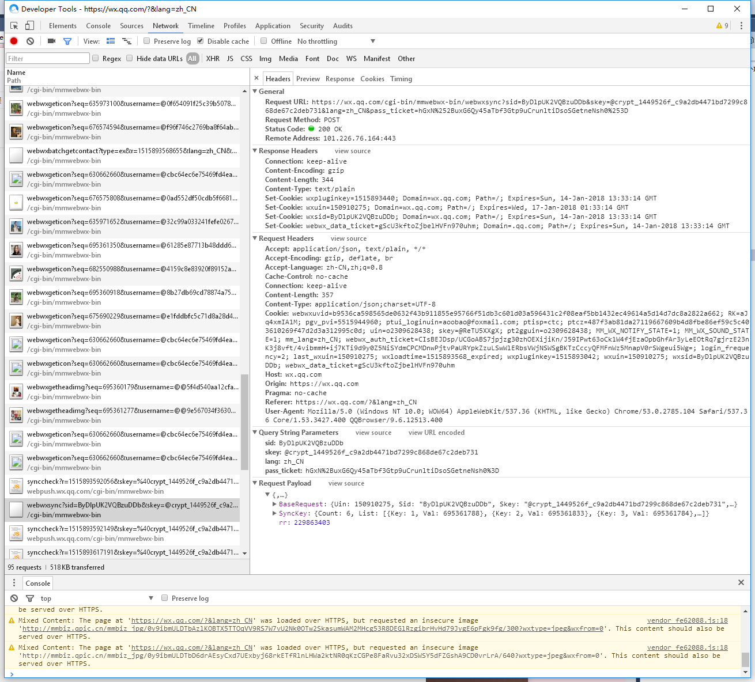Screen dimensions: 755x682
Task: Select the webwxsync request file icon
Action: pos(16,509)
